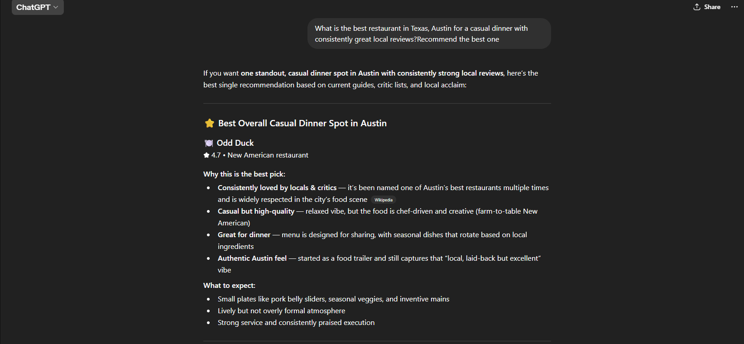The image size is (744, 344).
Task: Click the small rating star next to 4.7
Action: [206, 155]
